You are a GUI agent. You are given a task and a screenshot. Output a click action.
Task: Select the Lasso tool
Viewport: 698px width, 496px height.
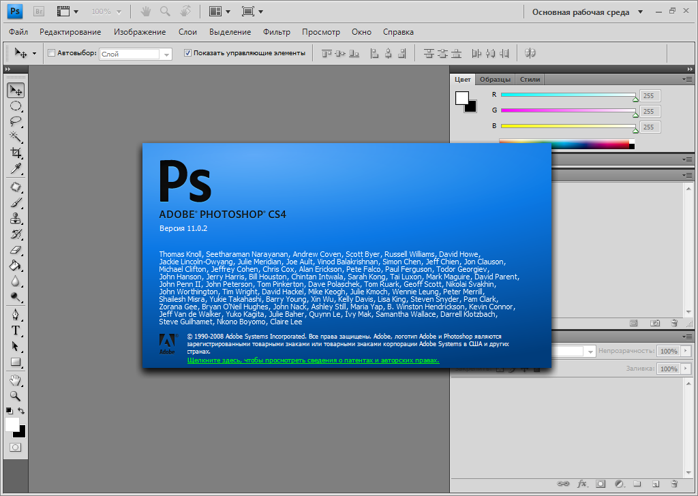[x=16, y=121]
